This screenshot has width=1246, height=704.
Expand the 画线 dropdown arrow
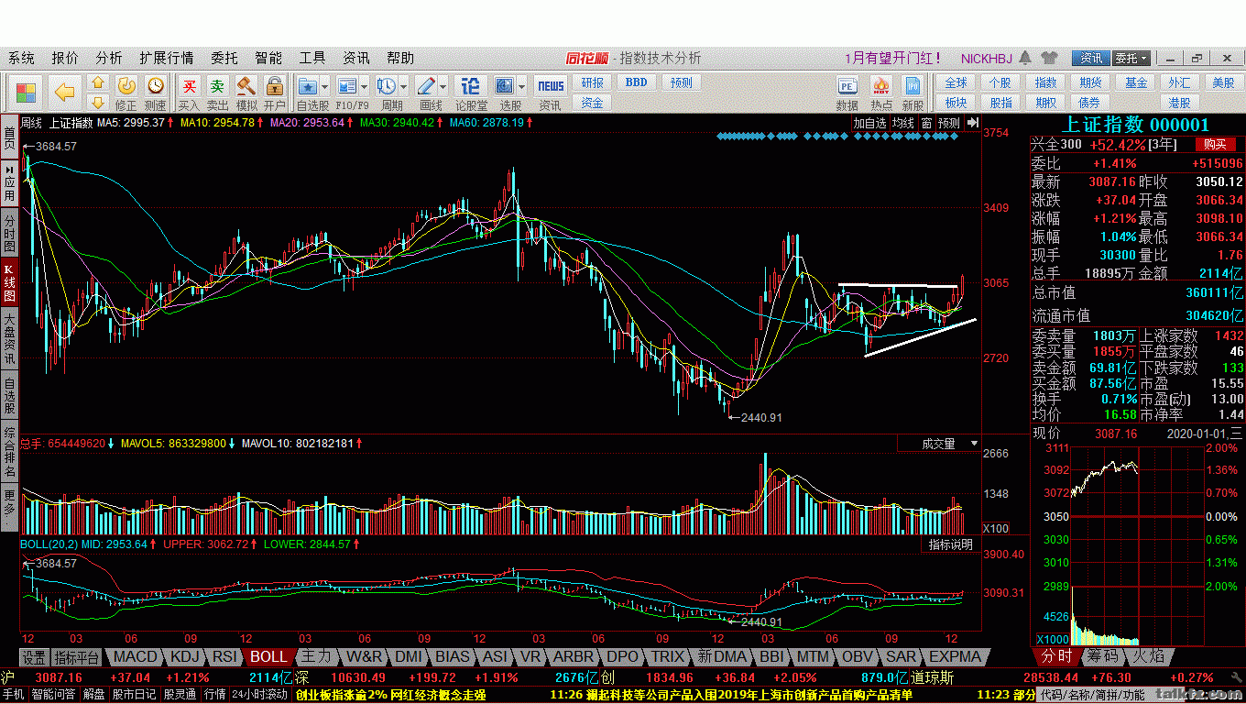coord(443,86)
